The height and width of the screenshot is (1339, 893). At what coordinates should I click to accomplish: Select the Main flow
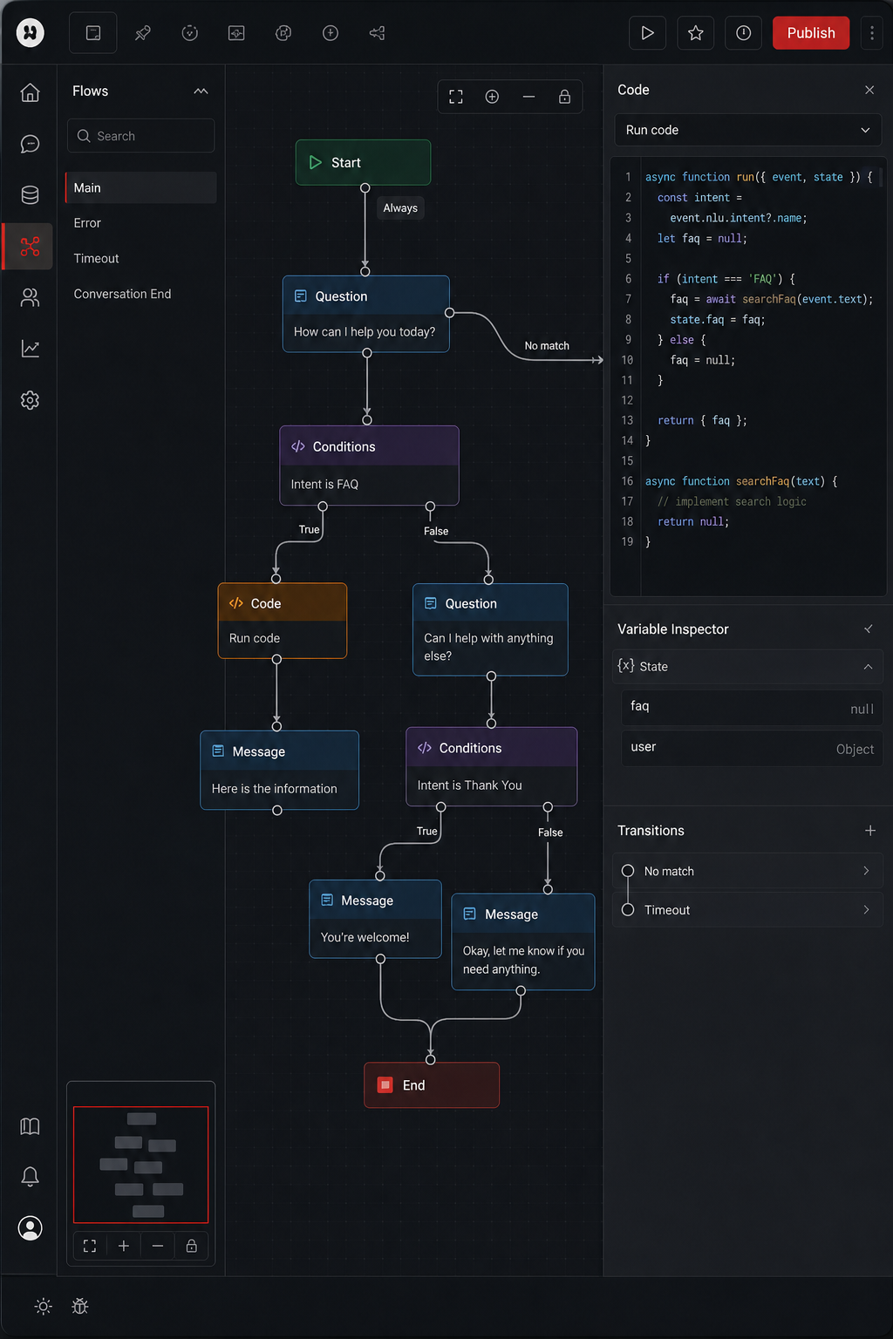(x=141, y=188)
